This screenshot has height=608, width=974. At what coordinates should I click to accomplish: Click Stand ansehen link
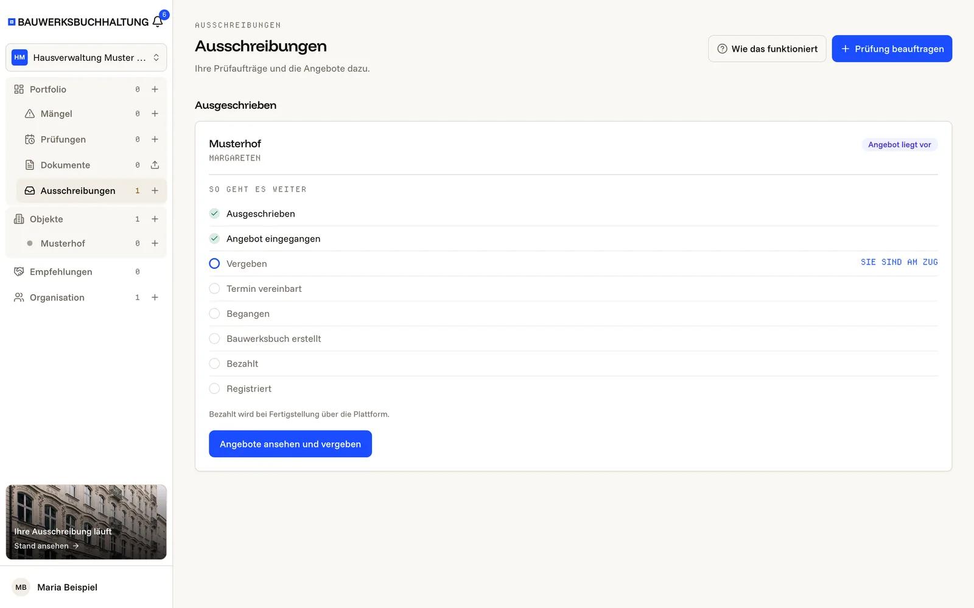pos(47,546)
